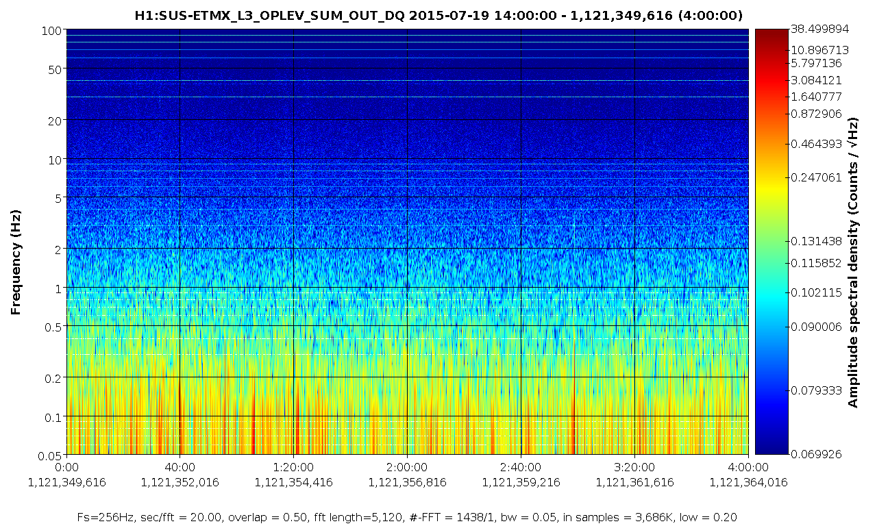The image size is (877, 526).
Task: Click the 0:00 time tick label
Action: (66, 467)
